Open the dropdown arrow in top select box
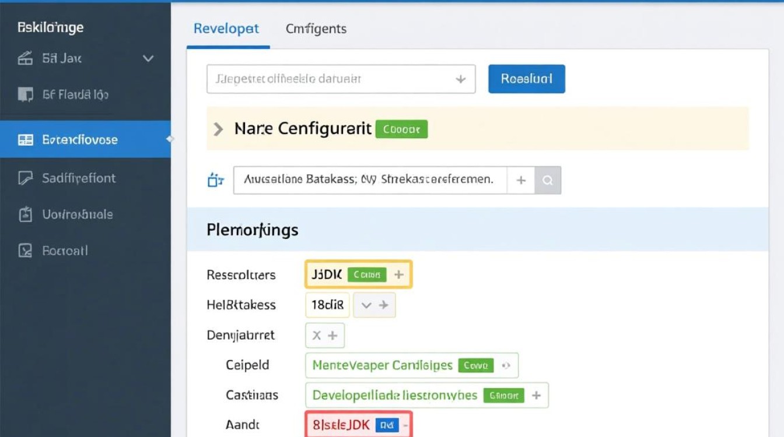 click(460, 79)
